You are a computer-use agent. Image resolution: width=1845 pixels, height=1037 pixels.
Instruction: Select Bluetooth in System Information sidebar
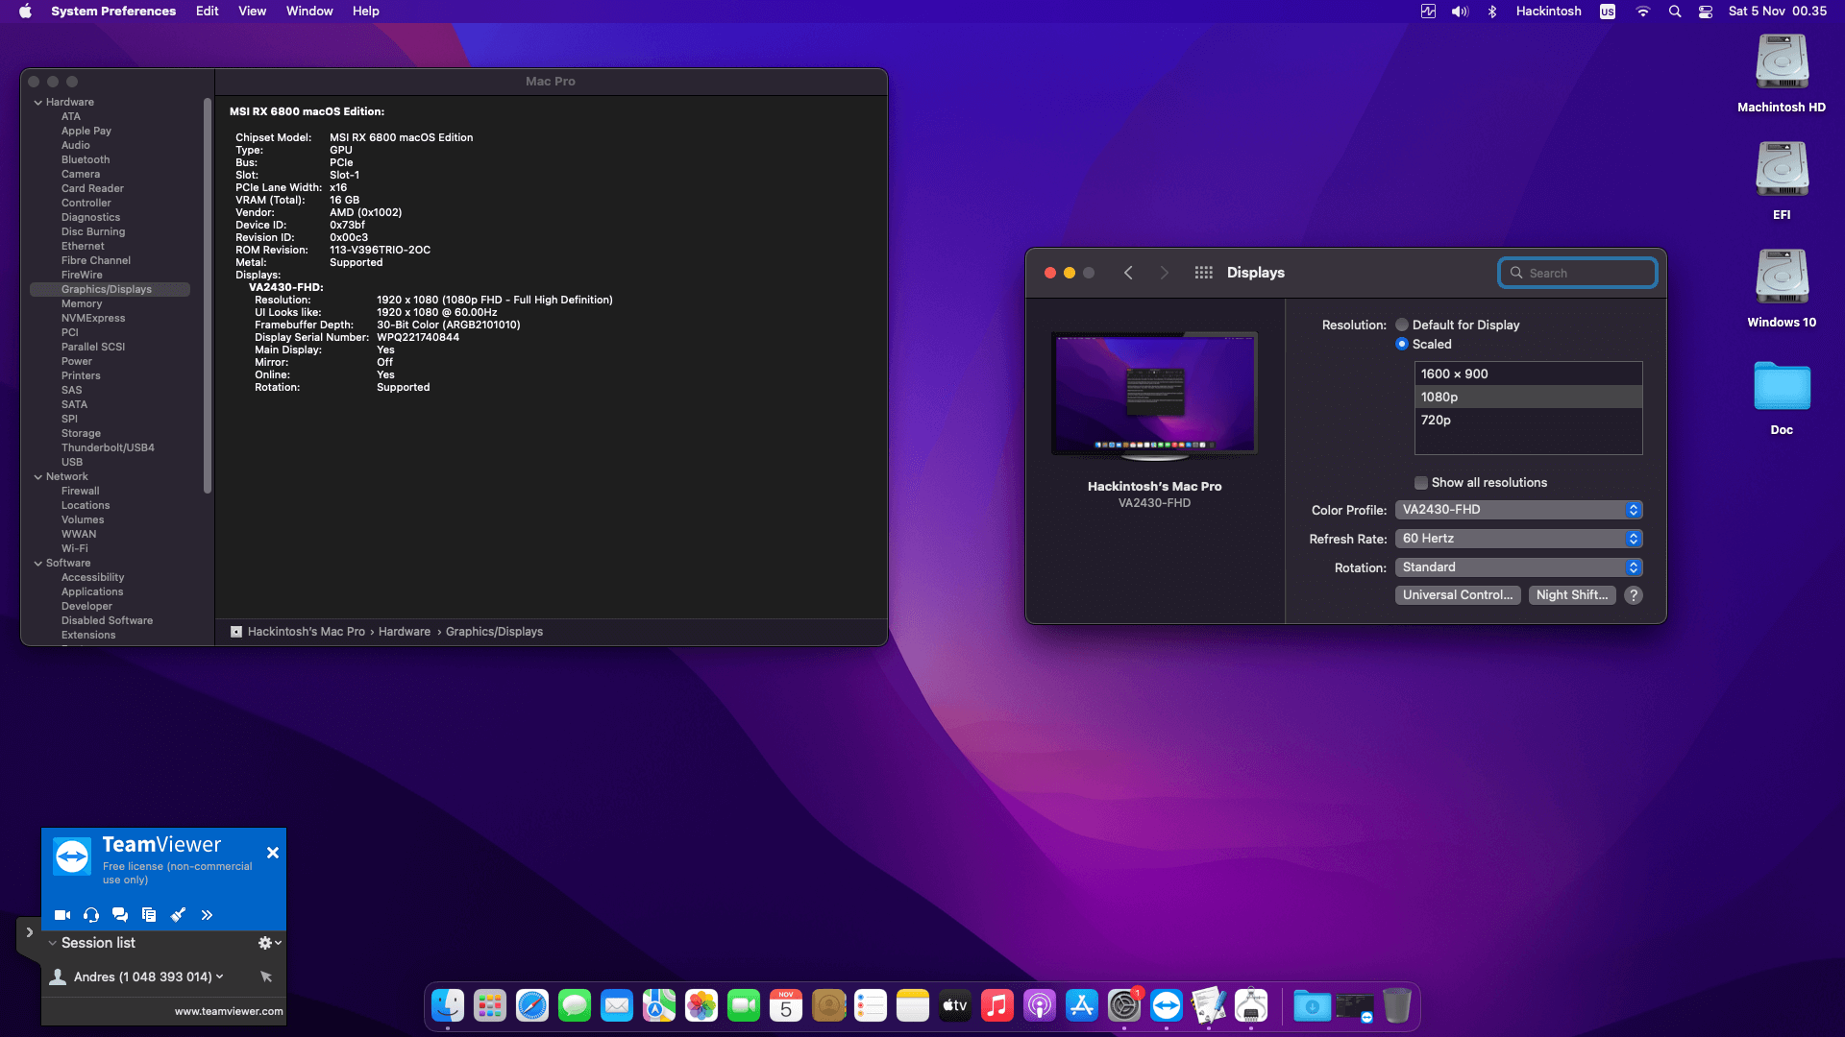(x=86, y=159)
